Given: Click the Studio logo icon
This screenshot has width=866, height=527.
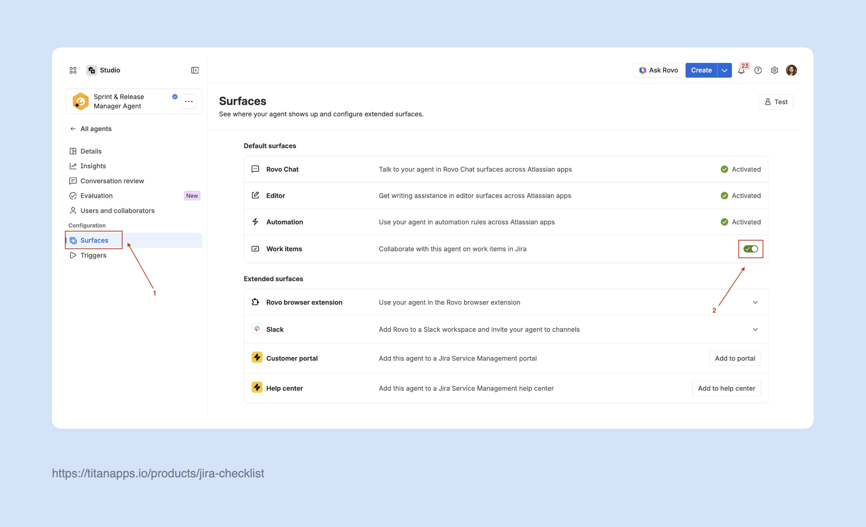Looking at the screenshot, I should click(91, 70).
